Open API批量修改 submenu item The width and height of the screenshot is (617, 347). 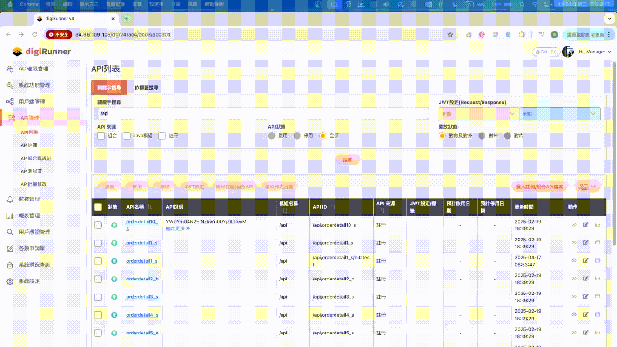point(34,184)
